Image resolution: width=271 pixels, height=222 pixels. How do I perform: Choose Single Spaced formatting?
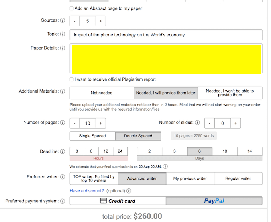click(92, 136)
